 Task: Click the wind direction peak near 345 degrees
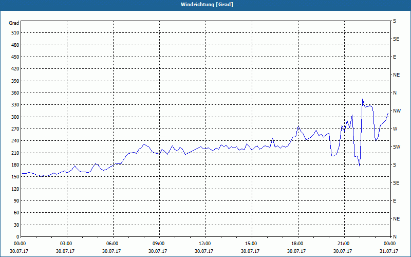coord(363,99)
